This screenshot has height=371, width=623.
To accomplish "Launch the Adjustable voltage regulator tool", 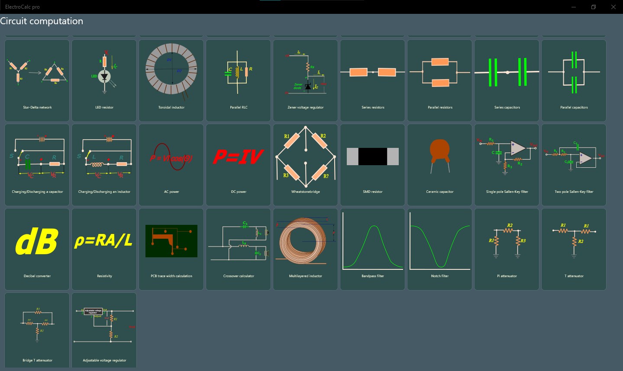I will (x=104, y=330).
